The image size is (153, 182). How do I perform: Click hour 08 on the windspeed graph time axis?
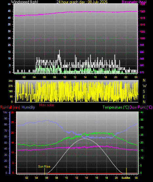coord(55,77)
